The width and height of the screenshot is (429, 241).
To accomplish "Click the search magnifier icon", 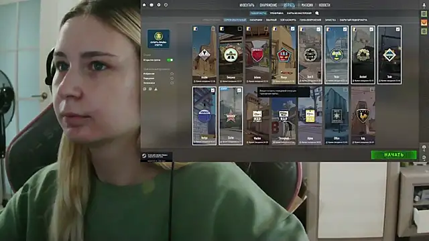I will point(317,13).
